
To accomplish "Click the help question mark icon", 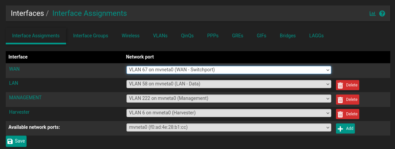I will click(x=382, y=14).
